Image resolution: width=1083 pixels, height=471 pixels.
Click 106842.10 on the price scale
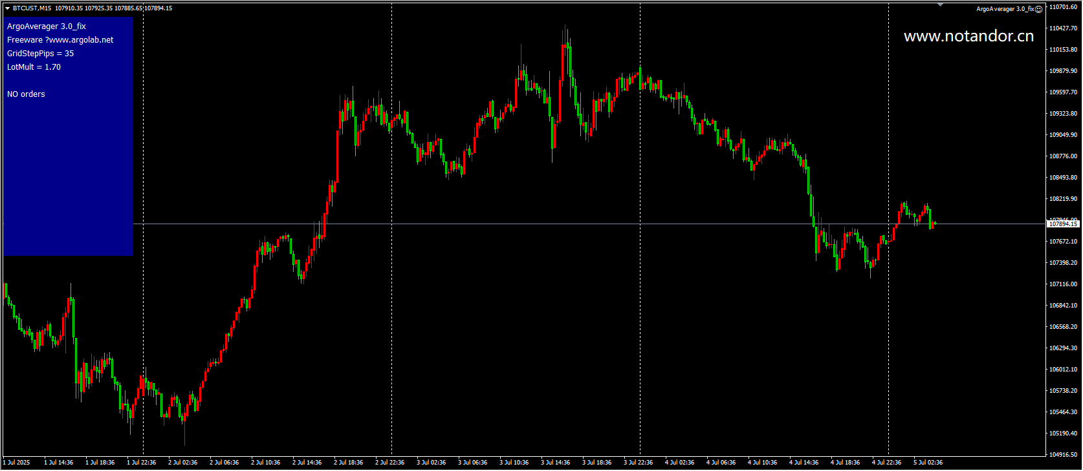click(x=1064, y=306)
